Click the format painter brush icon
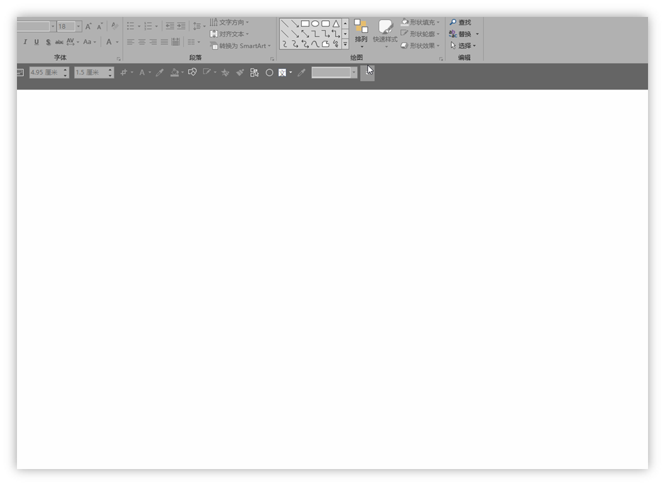 [x=240, y=72]
